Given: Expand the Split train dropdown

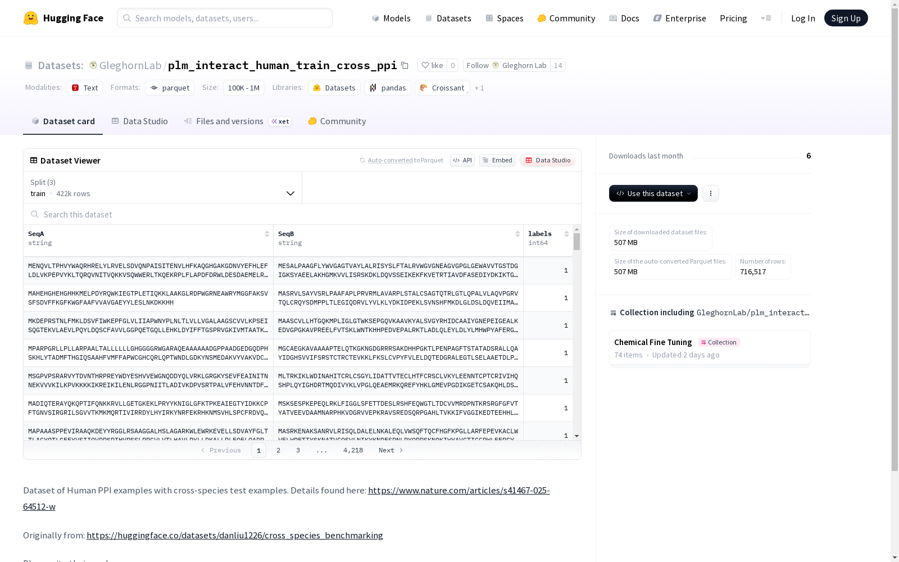Looking at the screenshot, I should tap(162, 188).
